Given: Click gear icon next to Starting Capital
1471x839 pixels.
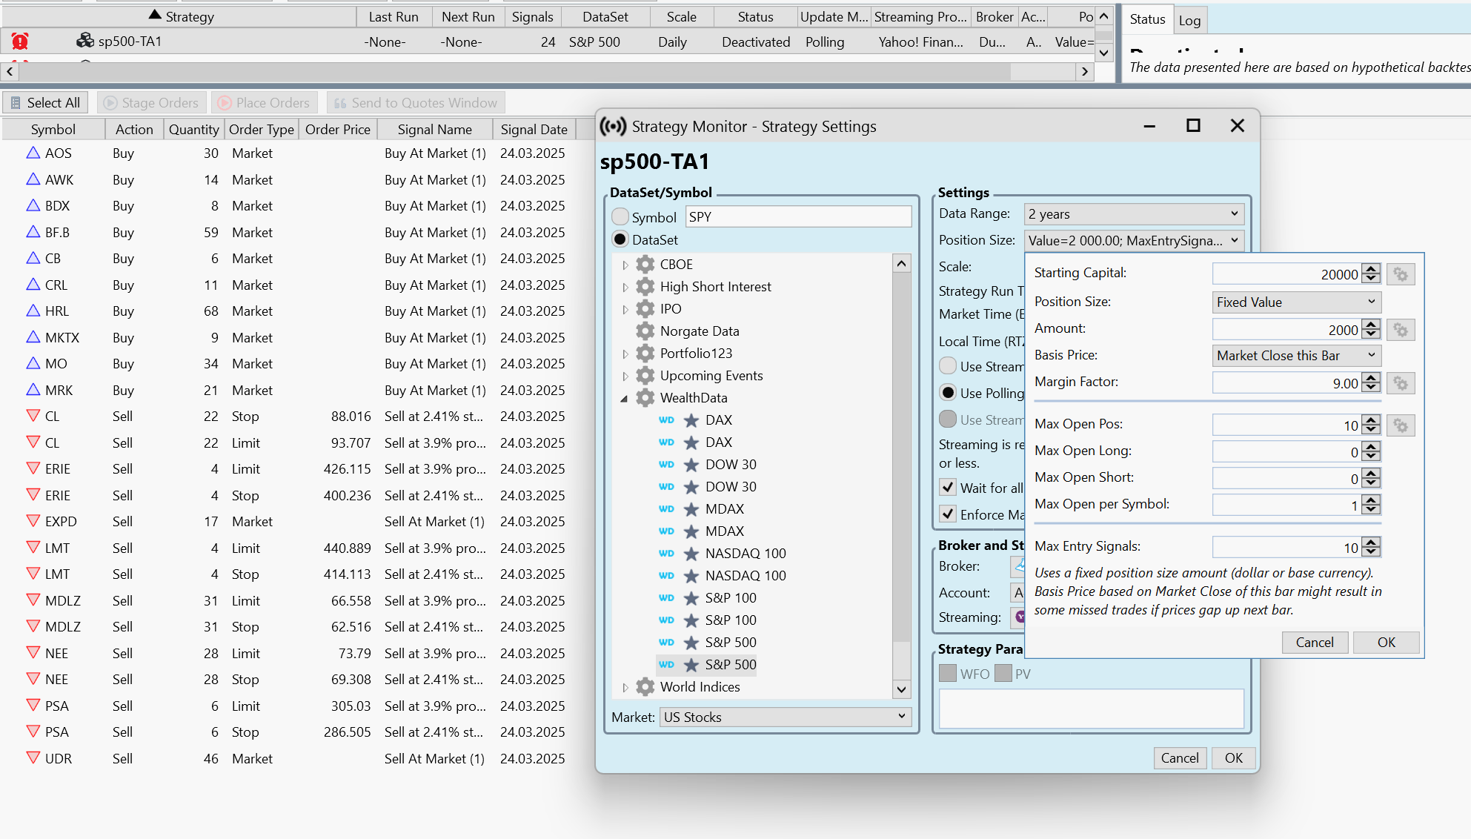Looking at the screenshot, I should [x=1401, y=274].
